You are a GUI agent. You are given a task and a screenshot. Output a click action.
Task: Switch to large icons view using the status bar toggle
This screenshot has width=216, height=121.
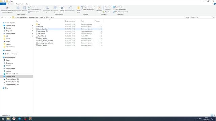(214, 115)
